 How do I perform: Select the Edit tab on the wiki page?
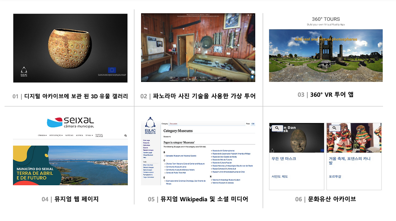(x=253, y=124)
